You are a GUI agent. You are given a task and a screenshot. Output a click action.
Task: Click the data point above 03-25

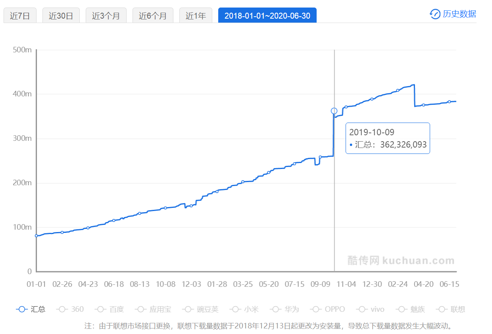pos(243,182)
